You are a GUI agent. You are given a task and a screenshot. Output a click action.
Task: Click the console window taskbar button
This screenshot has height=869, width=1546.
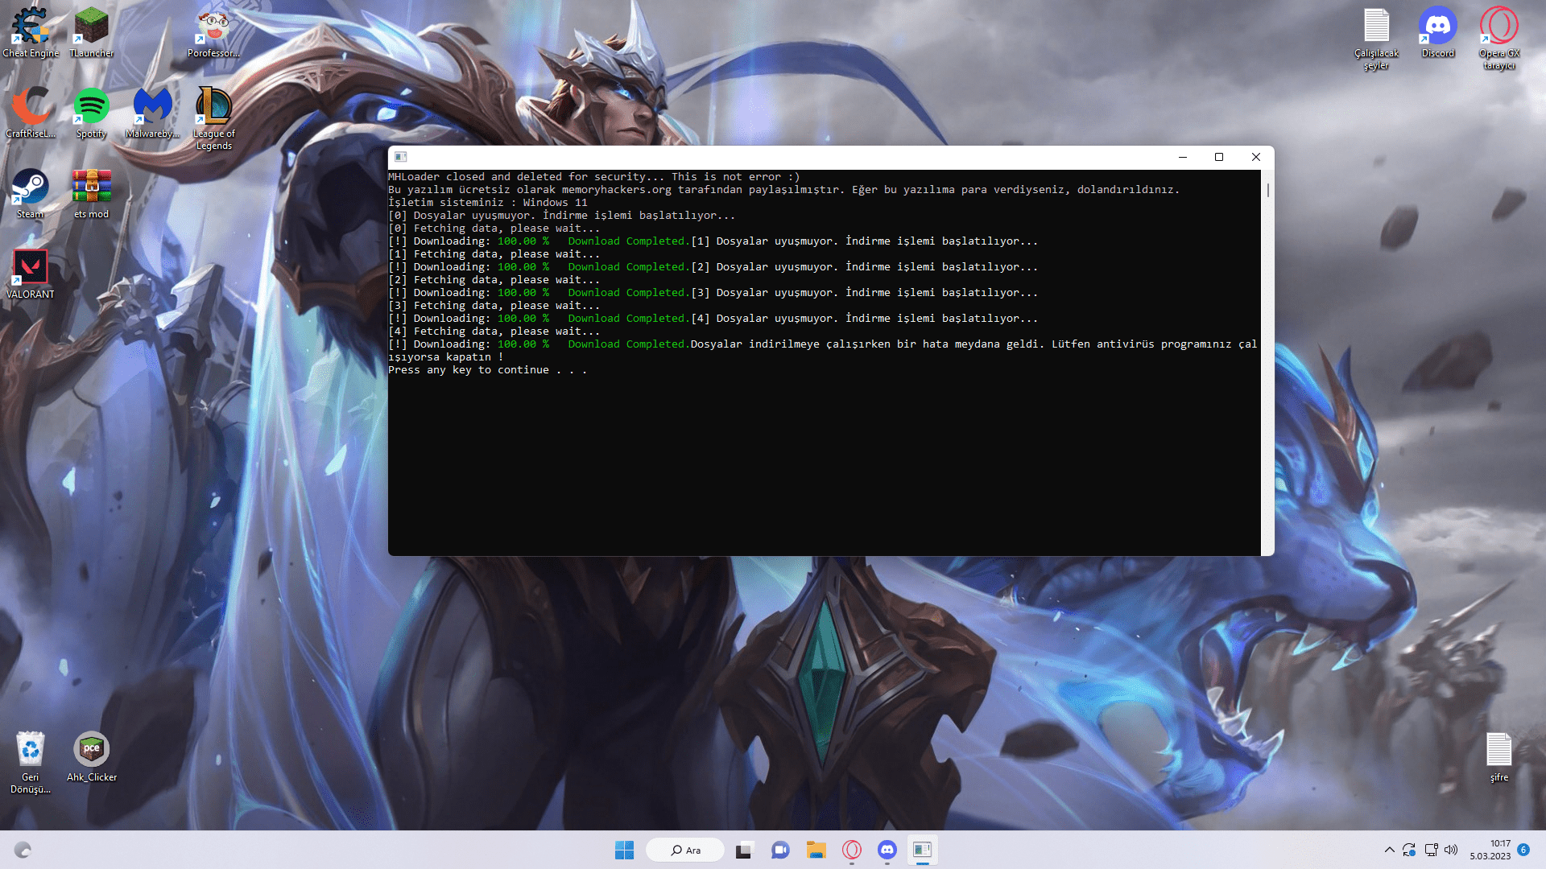(x=923, y=850)
